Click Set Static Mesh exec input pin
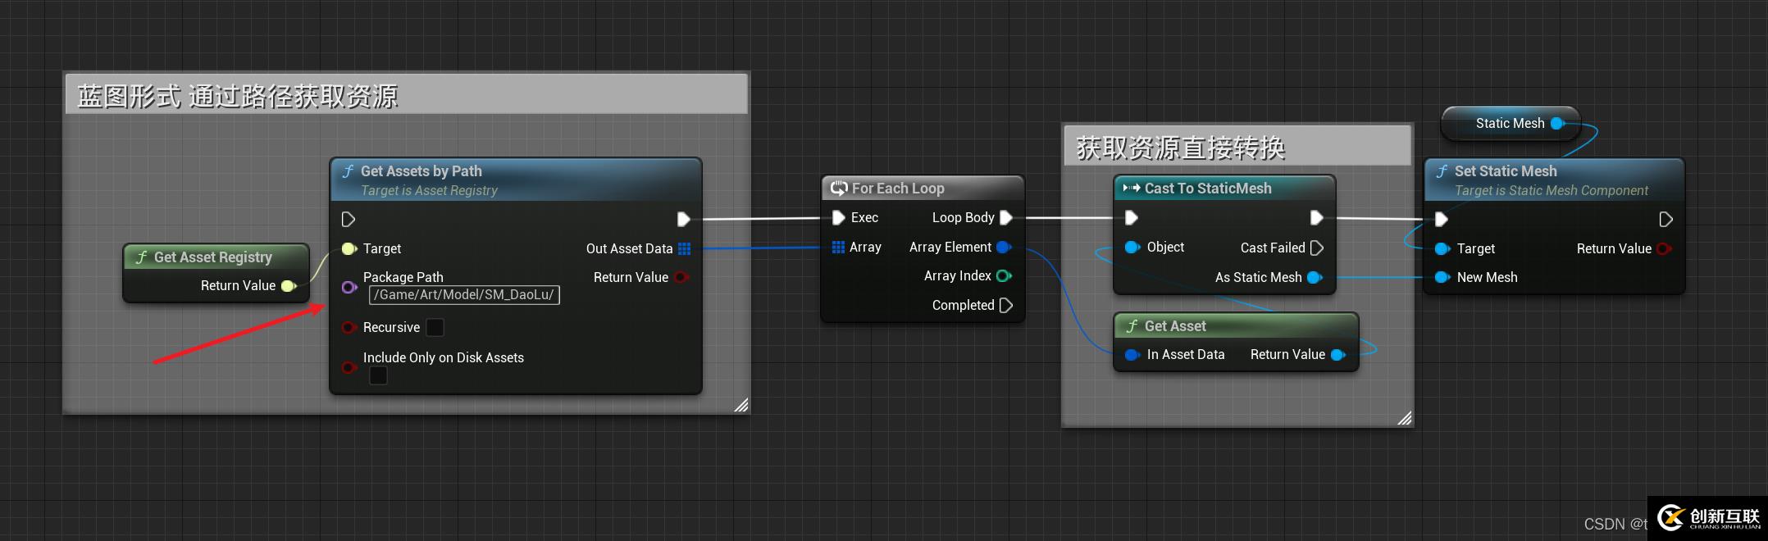 click(1442, 220)
